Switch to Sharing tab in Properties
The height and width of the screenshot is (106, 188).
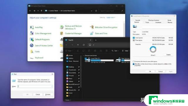point(170,22)
